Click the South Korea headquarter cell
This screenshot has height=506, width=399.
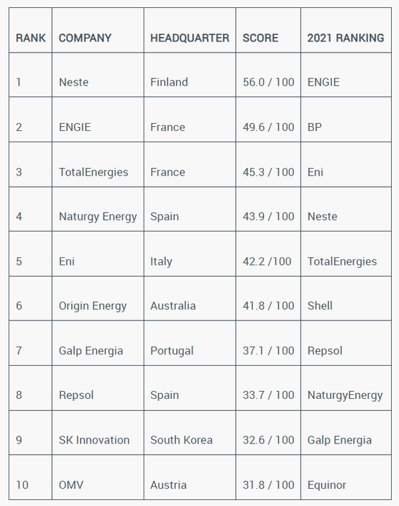pos(182,440)
